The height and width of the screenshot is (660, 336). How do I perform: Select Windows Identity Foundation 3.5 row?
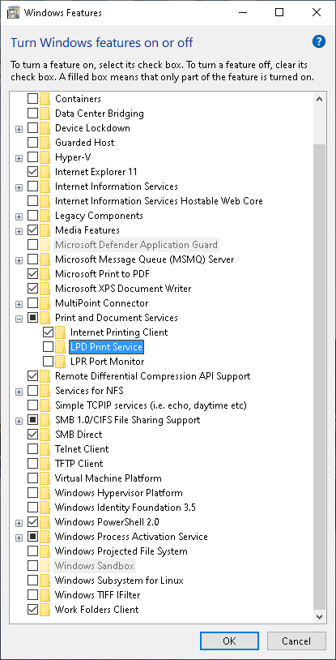pos(125,508)
